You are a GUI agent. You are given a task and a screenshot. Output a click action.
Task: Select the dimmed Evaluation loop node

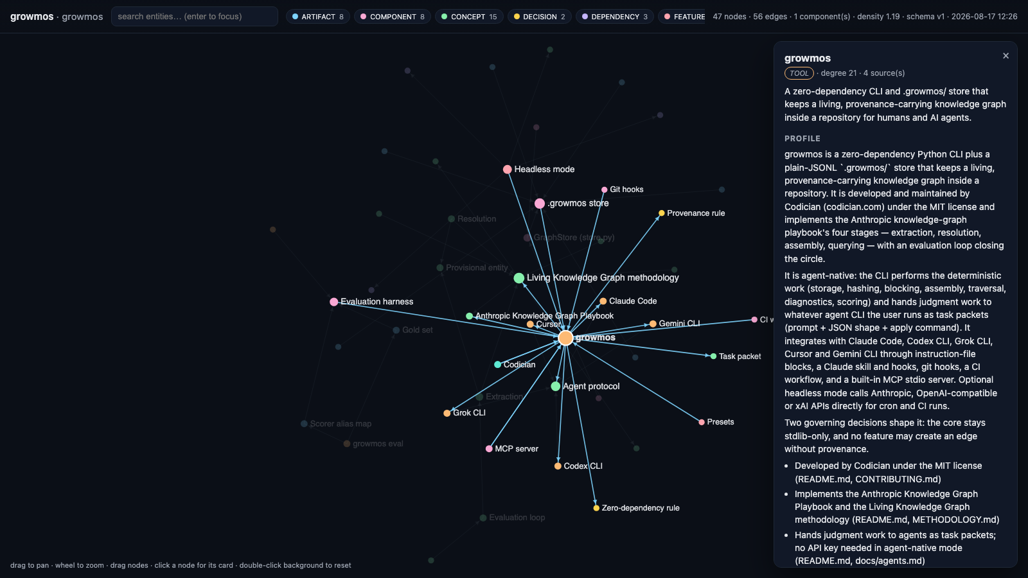[483, 518]
